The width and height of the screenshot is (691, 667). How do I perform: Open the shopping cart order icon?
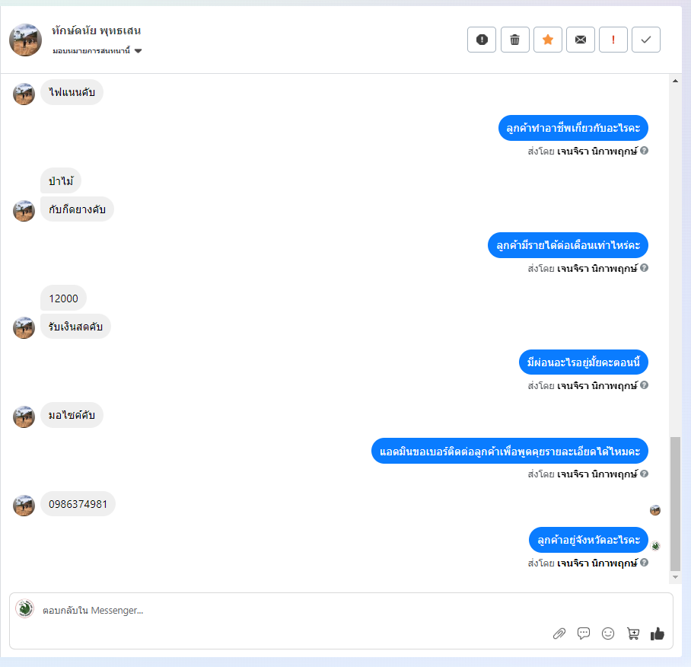click(633, 634)
